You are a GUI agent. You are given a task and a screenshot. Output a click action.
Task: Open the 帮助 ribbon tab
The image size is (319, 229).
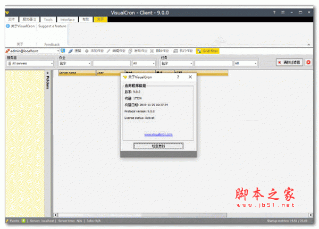coord(86,19)
